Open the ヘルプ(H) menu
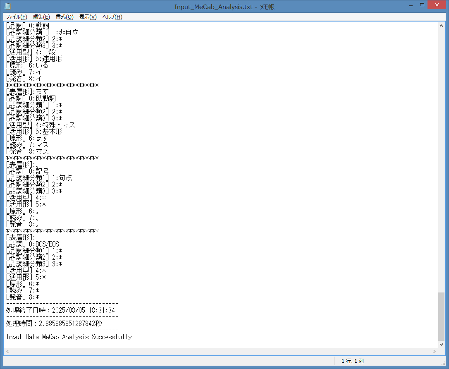The image size is (449, 369). (112, 17)
